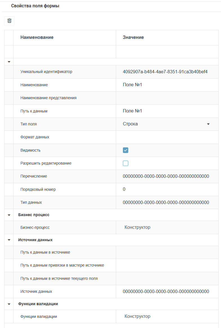Uncheck the Видимость checkbox
The image size is (221, 328).
coord(125,150)
